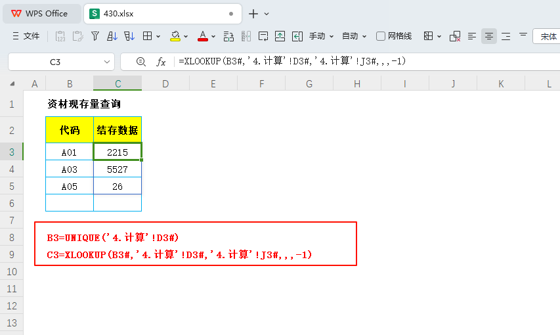This screenshot has width=560, height=335.
Task: Click the freeze panes grid icon
Action: [x=428, y=36]
